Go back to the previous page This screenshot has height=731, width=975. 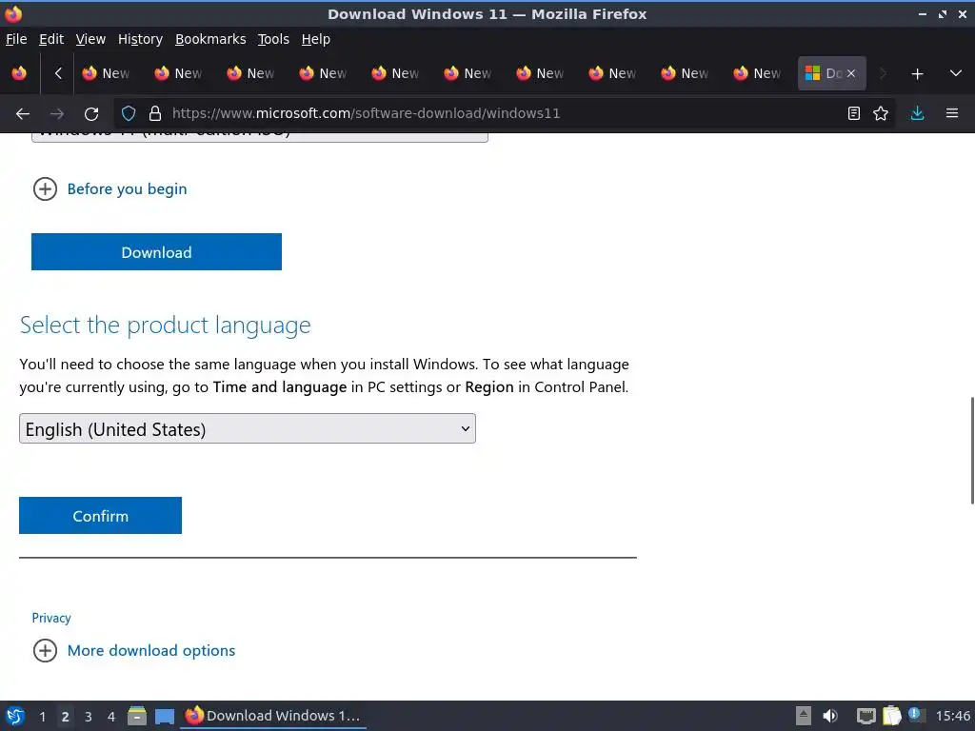(x=23, y=113)
